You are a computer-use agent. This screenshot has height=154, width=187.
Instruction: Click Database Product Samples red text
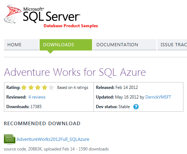pos(71,26)
